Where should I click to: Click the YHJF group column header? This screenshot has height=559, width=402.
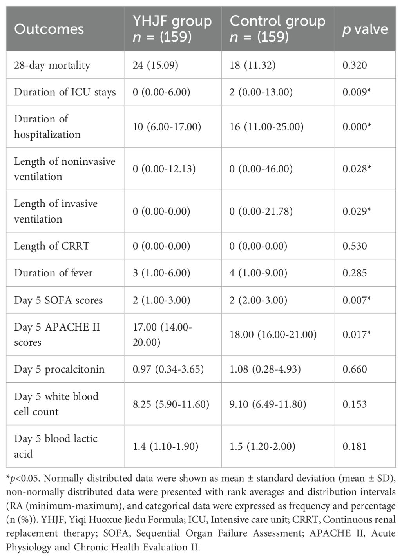click(172, 29)
